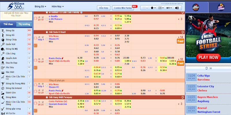Click the Combo Mix Parlay button
Image resolution: width=231 pixels, height=115 pixels.
[123, 8]
